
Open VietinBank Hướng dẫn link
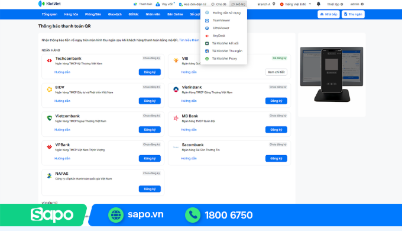189,101
